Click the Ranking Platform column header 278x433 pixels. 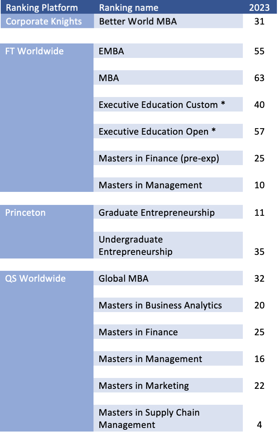[x=42, y=8]
